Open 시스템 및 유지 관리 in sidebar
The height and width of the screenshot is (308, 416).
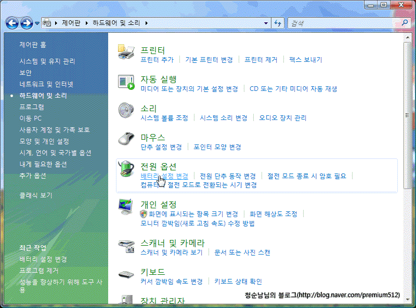coord(47,61)
